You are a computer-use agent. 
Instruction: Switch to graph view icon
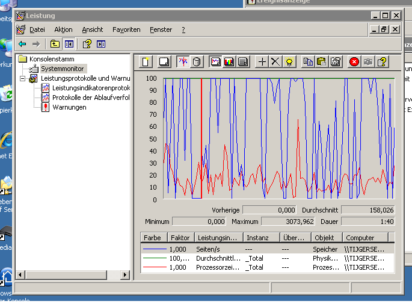(x=215, y=62)
